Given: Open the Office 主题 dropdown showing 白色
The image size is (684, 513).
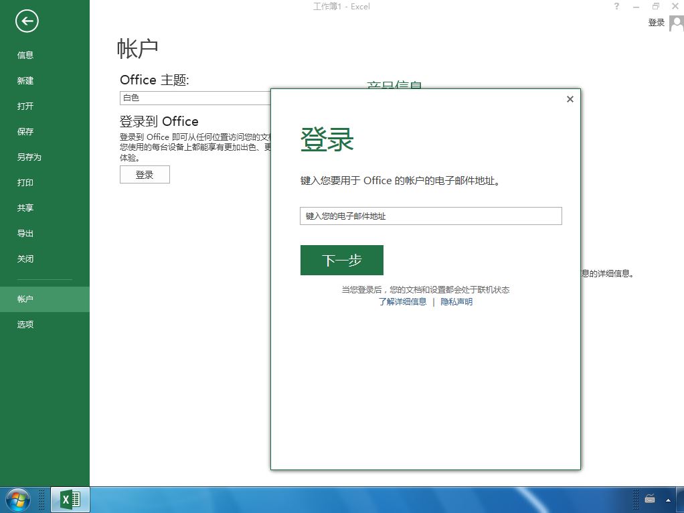Looking at the screenshot, I should (x=195, y=98).
